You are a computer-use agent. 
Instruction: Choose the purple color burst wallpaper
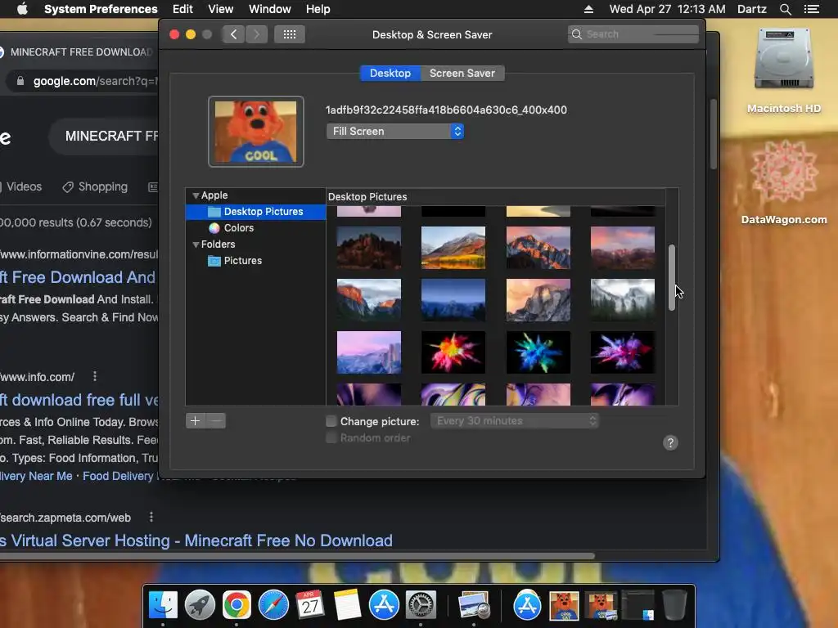pyautogui.click(x=623, y=352)
